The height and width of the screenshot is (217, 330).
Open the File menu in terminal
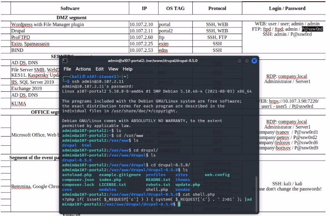coord(68,70)
